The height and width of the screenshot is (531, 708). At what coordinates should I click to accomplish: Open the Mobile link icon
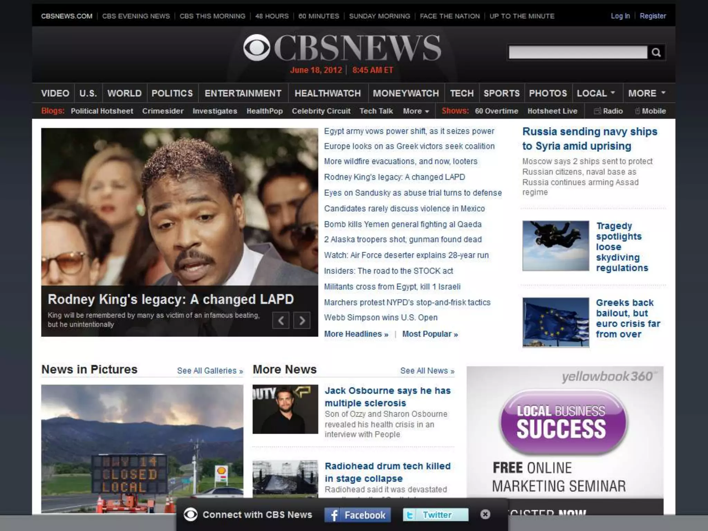tap(637, 111)
